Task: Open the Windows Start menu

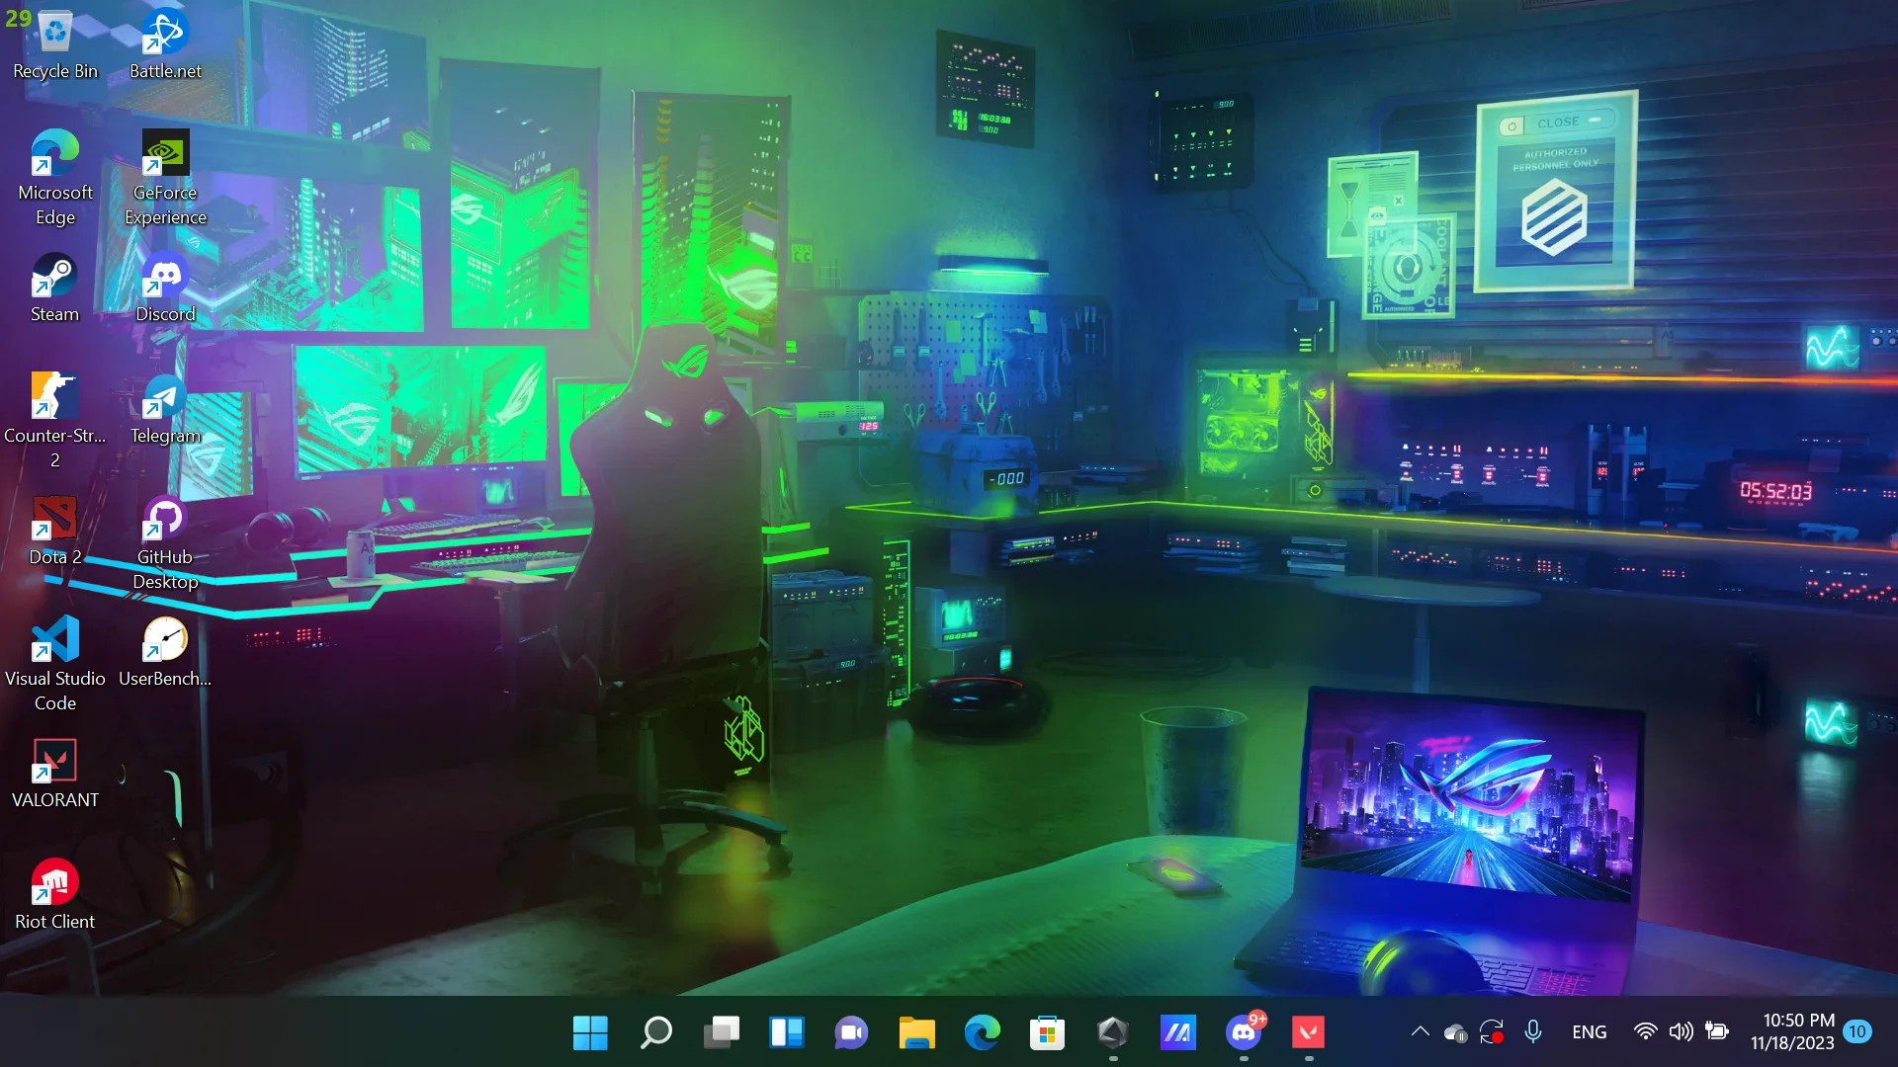Action: click(590, 1032)
